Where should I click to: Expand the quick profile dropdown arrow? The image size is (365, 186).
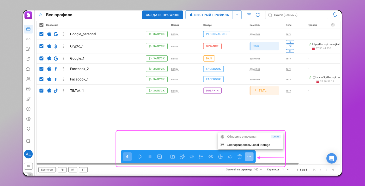pos(237,15)
